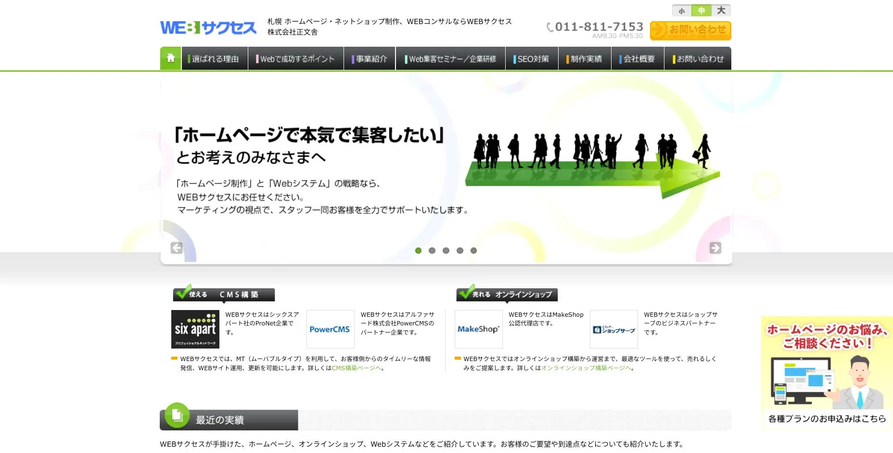Click the WEBサクセス logo

[208, 27]
